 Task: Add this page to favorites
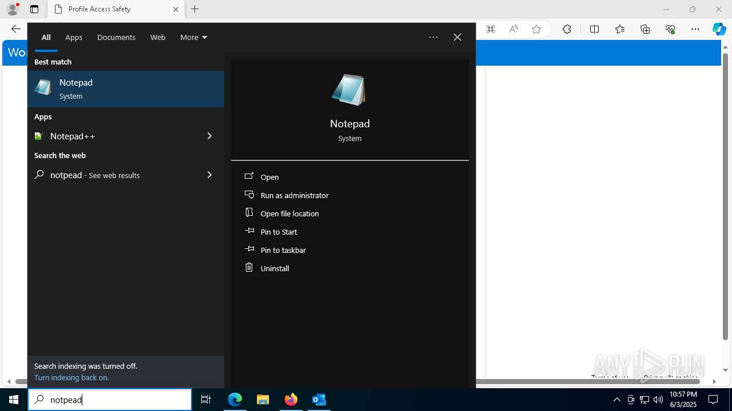click(x=536, y=29)
